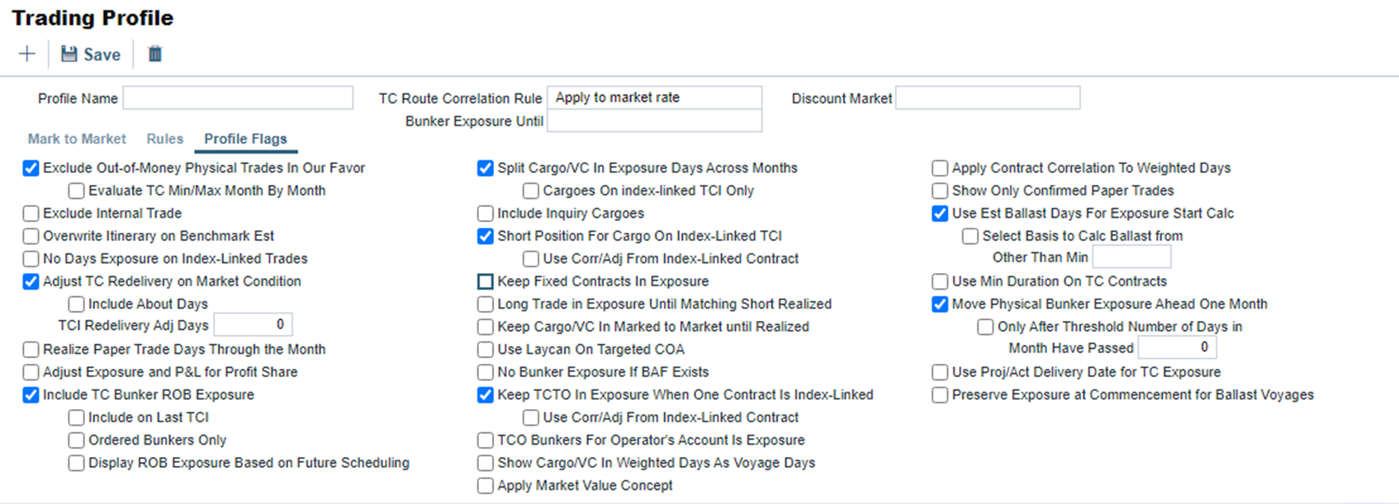The width and height of the screenshot is (1399, 504).
Task: Toggle Keep Fixed Contracts In Exposure
Action: (x=486, y=281)
